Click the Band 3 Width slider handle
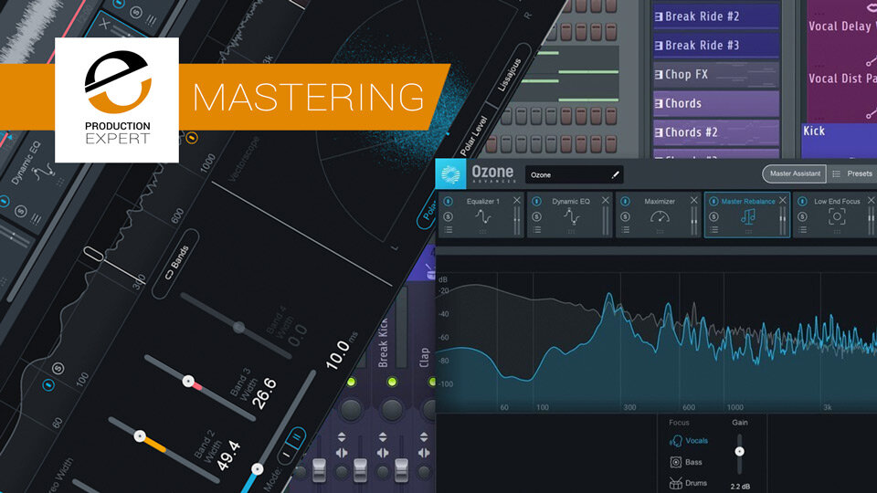Viewport: 877px width, 493px height. coord(188,382)
